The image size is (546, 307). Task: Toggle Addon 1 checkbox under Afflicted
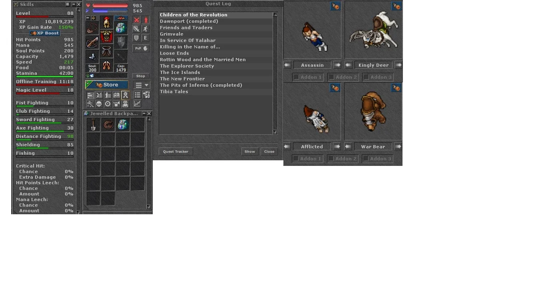point(296,159)
